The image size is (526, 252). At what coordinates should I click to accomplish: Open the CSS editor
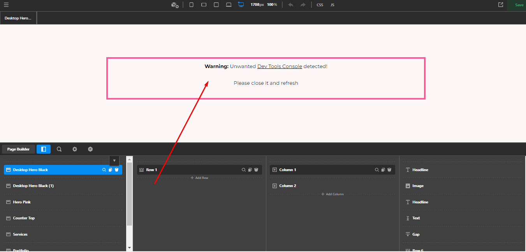(x=320, y=5)
